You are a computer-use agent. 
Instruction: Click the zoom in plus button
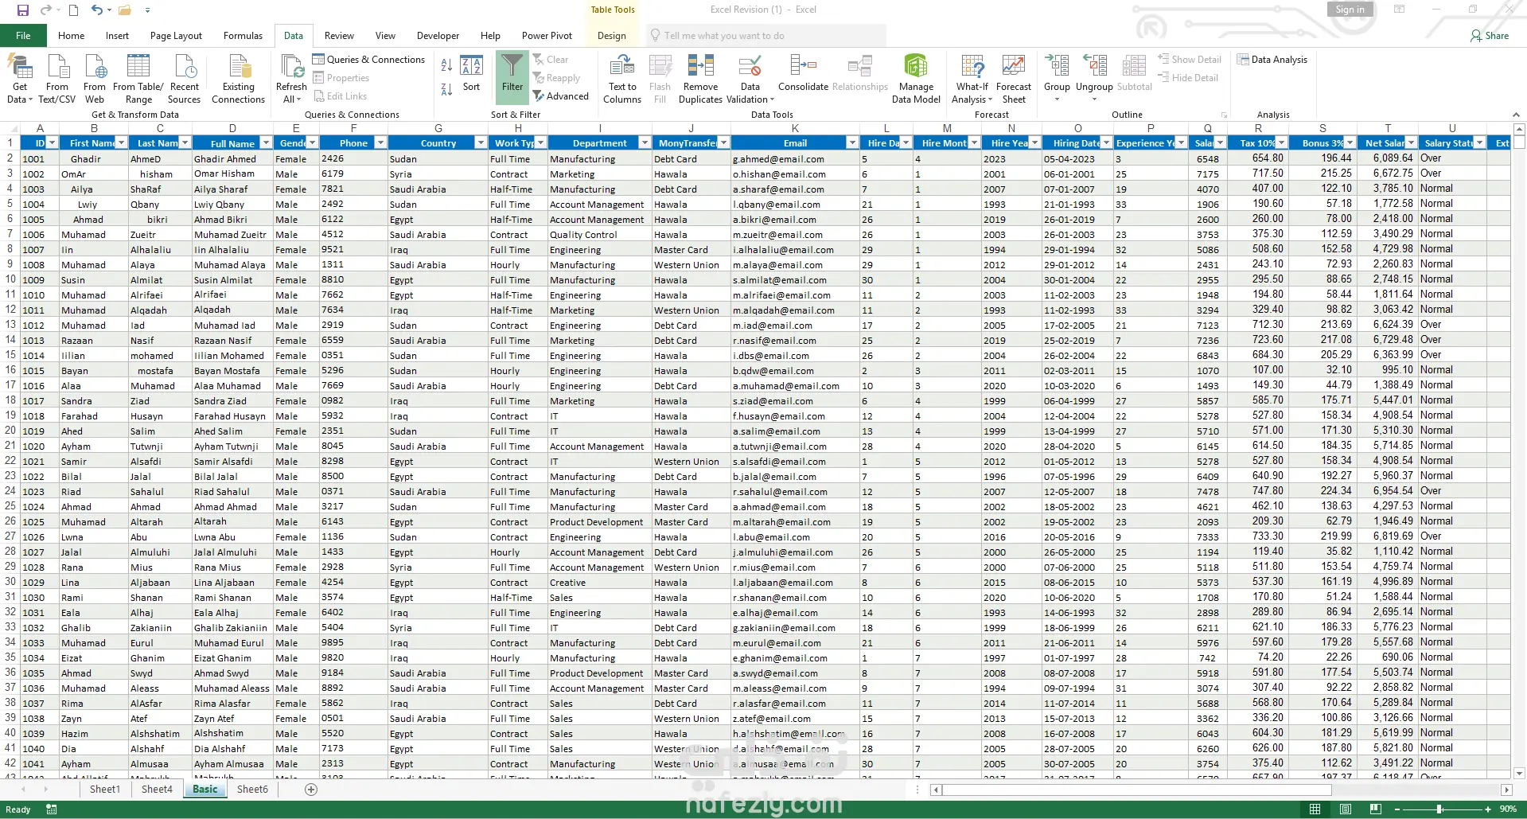click(1488, 809)
